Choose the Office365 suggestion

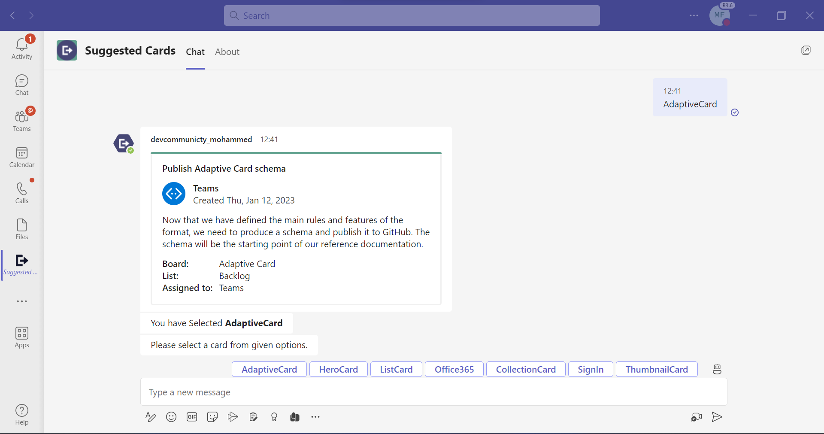pyautogui.click(x=454, y=369)
